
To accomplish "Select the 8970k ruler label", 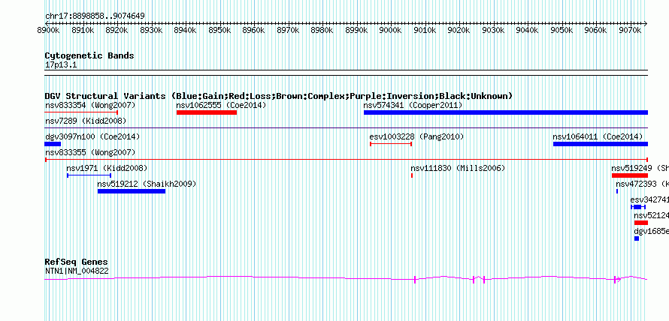I will [288, 31].
